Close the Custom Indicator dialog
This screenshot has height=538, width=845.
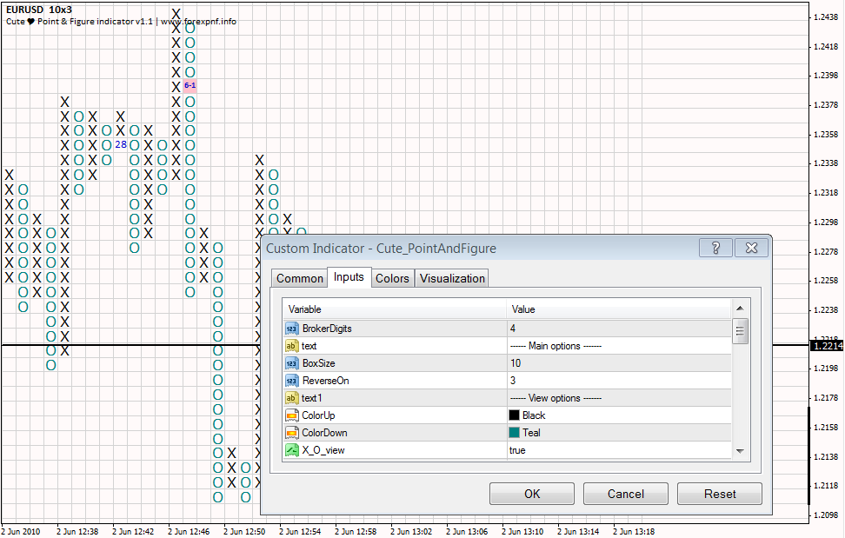coord(751,248)
